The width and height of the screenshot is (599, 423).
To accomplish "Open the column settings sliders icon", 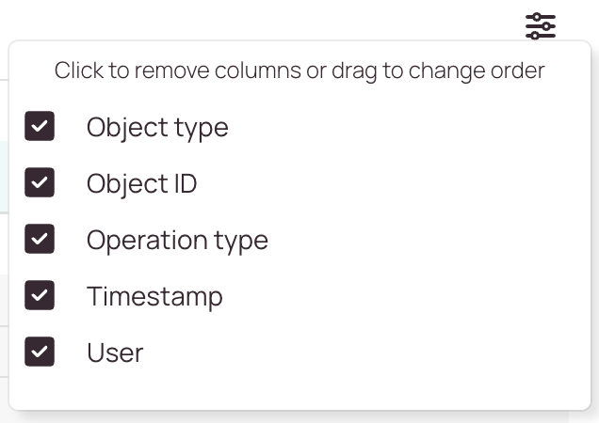I will click(541, 26).
